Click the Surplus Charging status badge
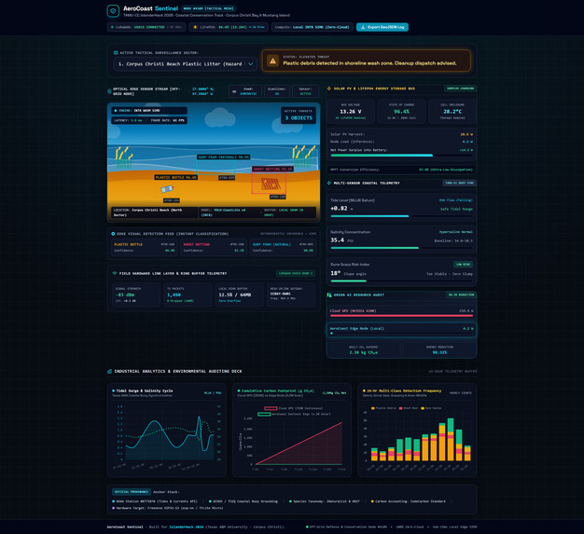 [x=460, y=89]
